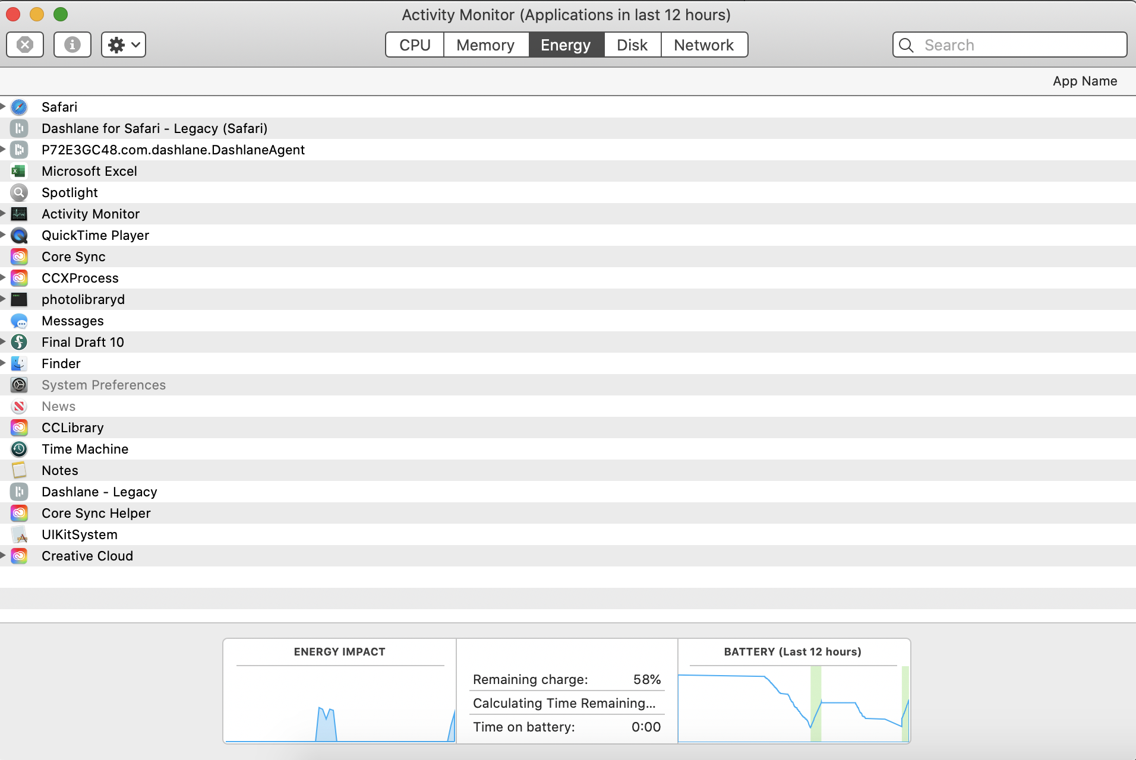
Task: Click the photolibraryd terminal icon
Action: pyautogui.click(x=19, y=299)
